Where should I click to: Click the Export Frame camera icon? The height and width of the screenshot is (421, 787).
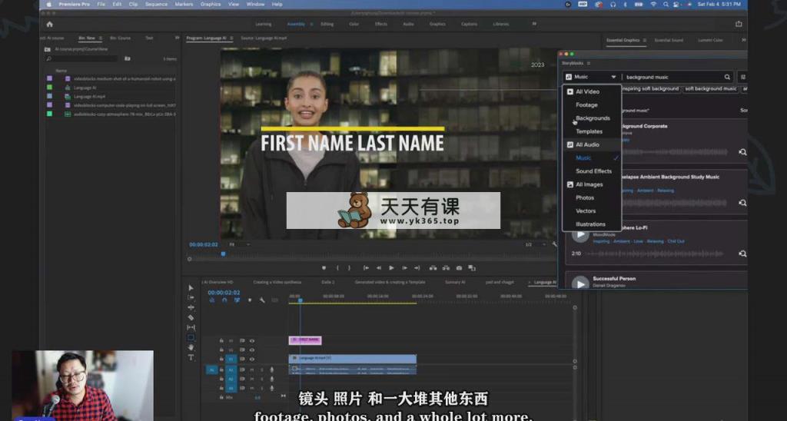click(x=459, y=268)
